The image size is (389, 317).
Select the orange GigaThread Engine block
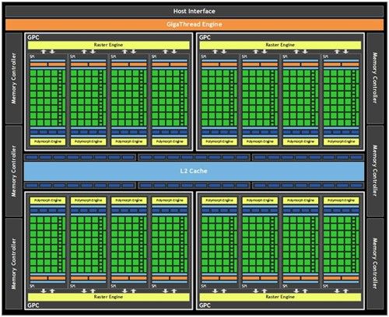tap(194, 24)
